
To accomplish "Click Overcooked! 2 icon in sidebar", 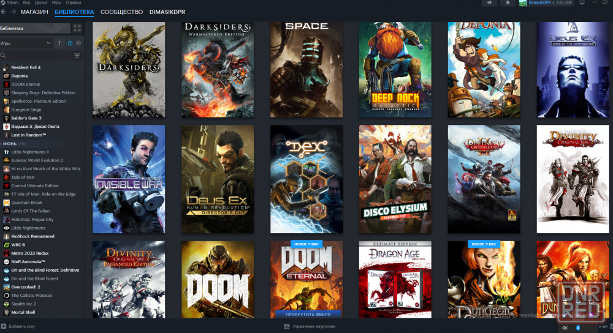I will coord(6,287).
